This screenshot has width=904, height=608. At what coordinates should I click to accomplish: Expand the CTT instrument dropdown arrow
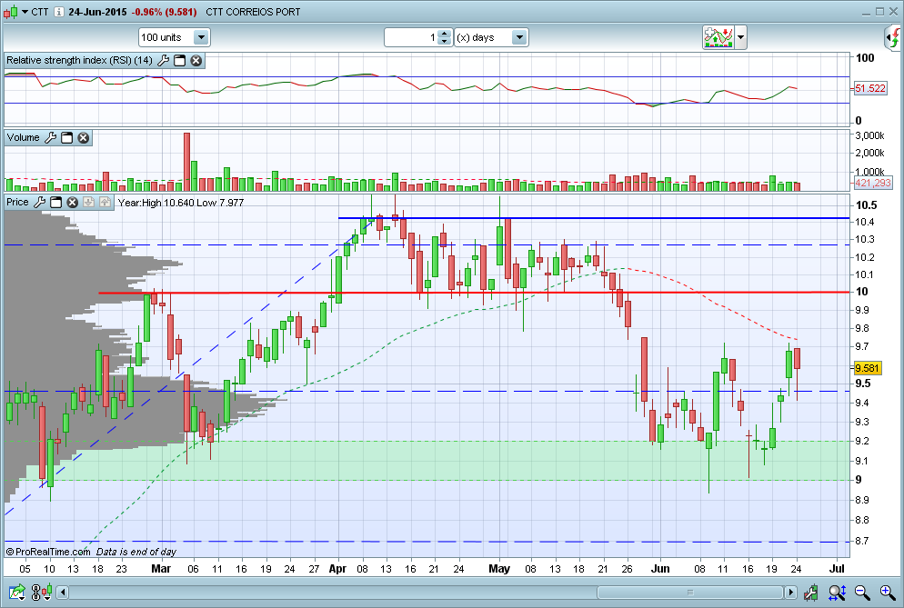[x=25, y=12]
